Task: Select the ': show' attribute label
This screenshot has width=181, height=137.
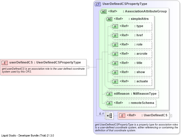Action: [x=140, y=72]
